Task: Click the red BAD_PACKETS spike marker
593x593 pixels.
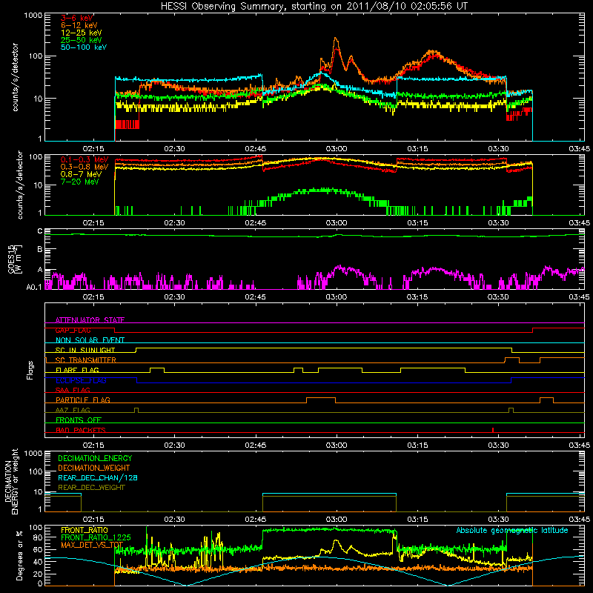Action: coord(493,430)
